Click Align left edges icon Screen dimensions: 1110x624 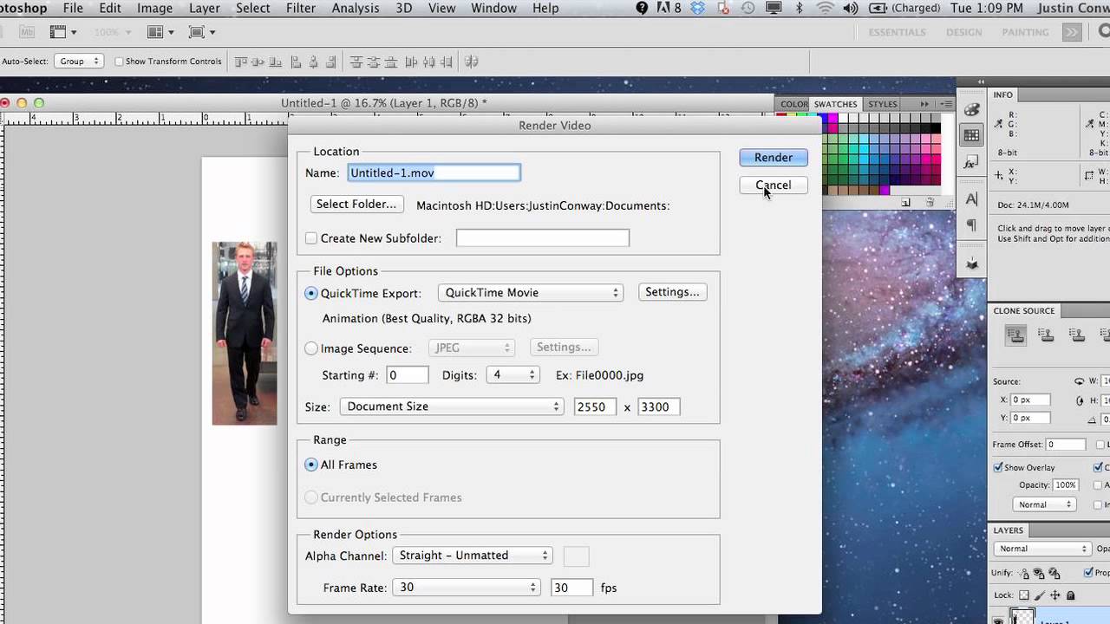pyautogui.click(x=297, y=62)
